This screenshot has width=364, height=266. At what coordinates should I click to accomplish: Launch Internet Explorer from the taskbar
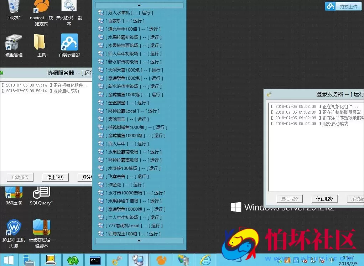pos(205,260)
